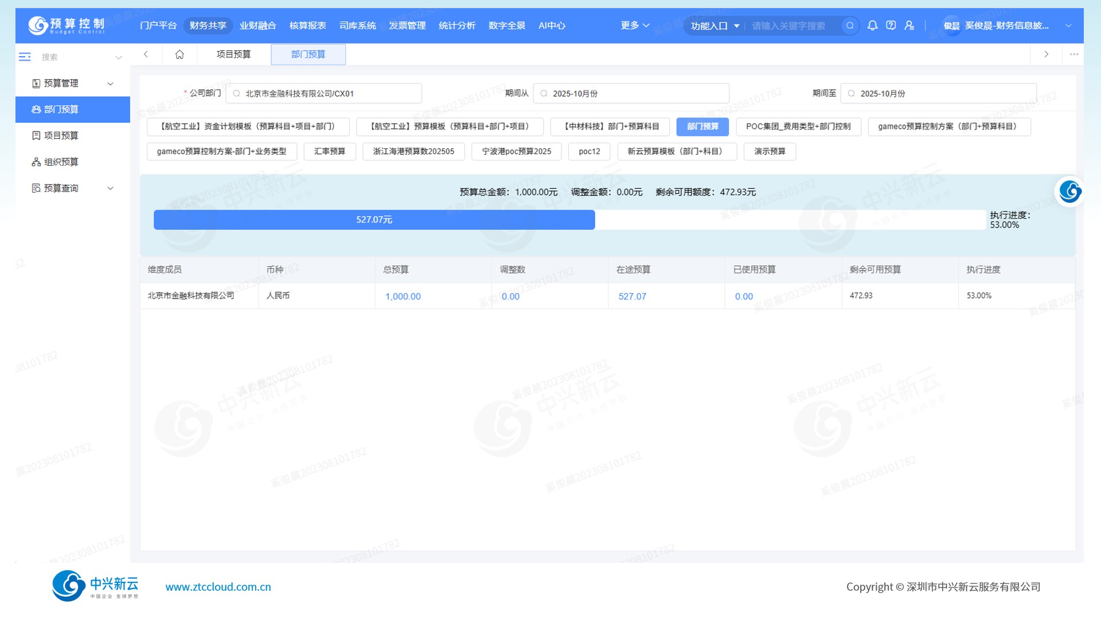Screen dimensions: 1101x619
Task: Select the 演示预算 template
Action: click(770, 151)
